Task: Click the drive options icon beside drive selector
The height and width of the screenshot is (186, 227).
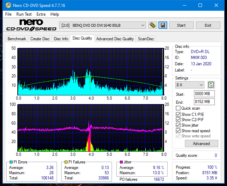Action: [152, 25]
